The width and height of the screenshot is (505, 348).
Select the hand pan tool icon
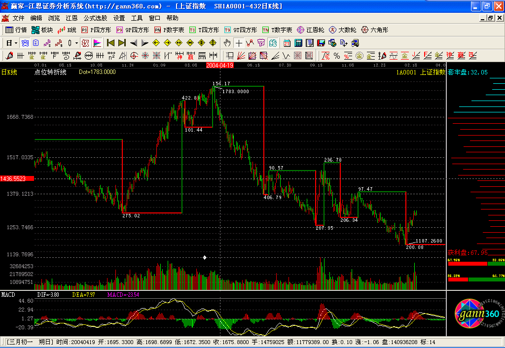(227, 43)
